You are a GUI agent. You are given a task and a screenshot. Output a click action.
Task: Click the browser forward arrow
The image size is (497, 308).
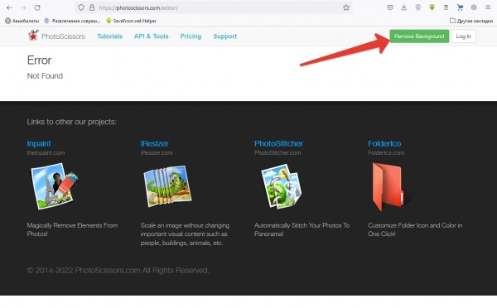[23, 7]
